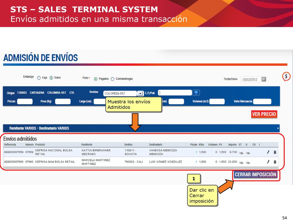Click the Destinatario column header
This screenshot has height=224, width=293.
[x=156, y=145]
